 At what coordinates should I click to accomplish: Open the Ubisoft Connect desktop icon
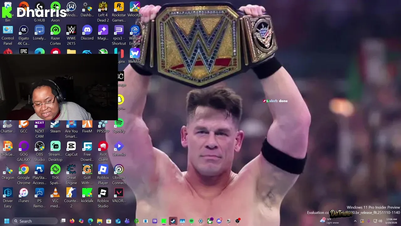point(119,175)
